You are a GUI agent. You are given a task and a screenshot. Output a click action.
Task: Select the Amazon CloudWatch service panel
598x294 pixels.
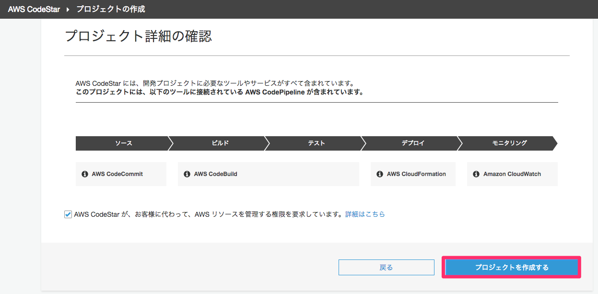[x=512, y=174]
